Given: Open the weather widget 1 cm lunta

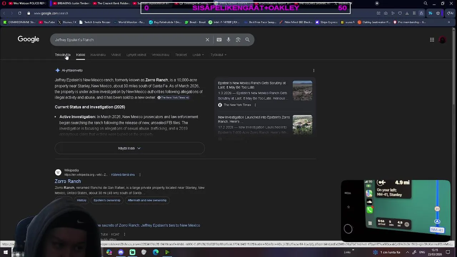Looking at the screenshot, I should 387,252.
